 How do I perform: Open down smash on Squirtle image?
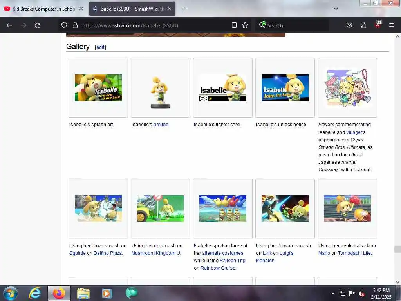tap(98, 209)
